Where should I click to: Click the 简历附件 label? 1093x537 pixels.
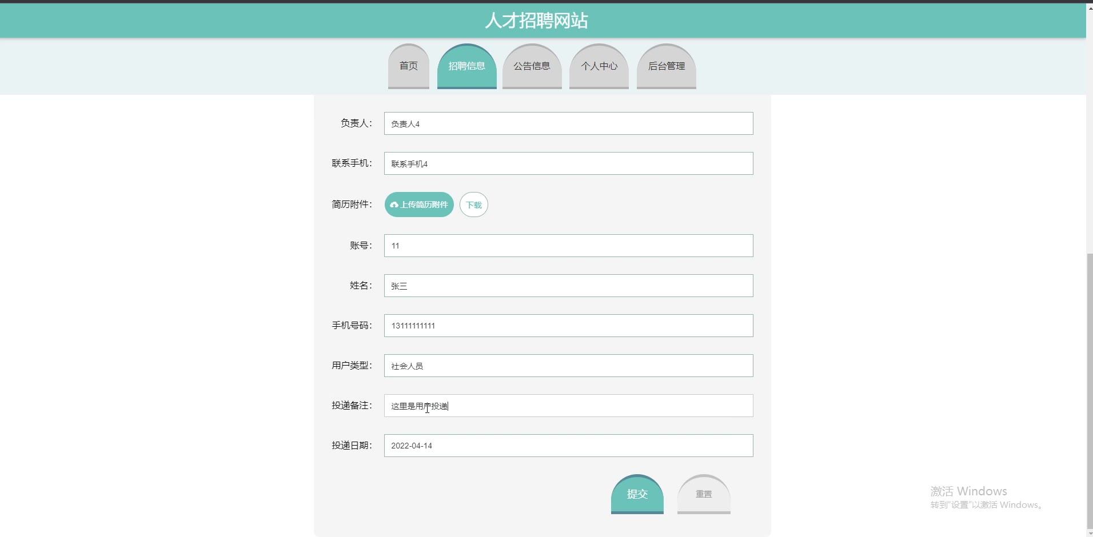pyautogui.click(x=352, y=205)
